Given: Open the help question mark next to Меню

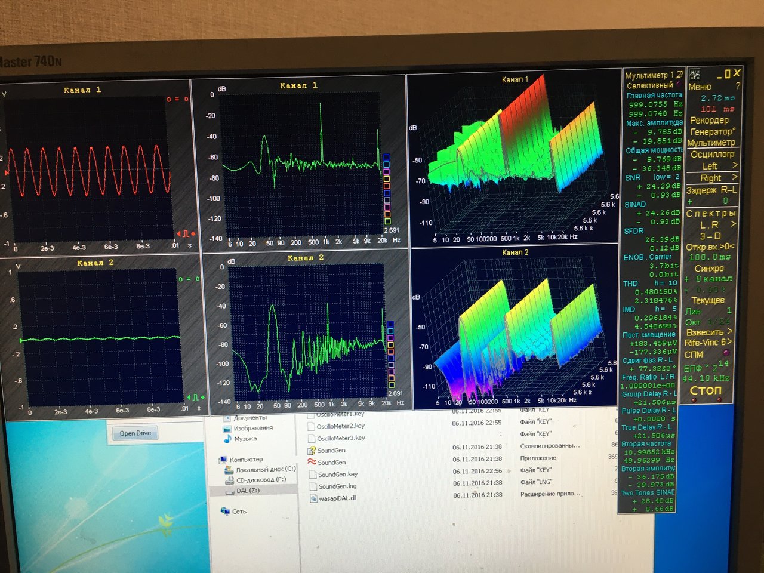Looking at the screenshot, I should (x=738, y=86).
